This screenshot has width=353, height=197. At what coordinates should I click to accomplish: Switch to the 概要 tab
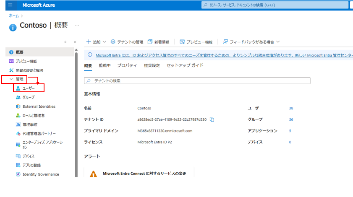(88, 65)
